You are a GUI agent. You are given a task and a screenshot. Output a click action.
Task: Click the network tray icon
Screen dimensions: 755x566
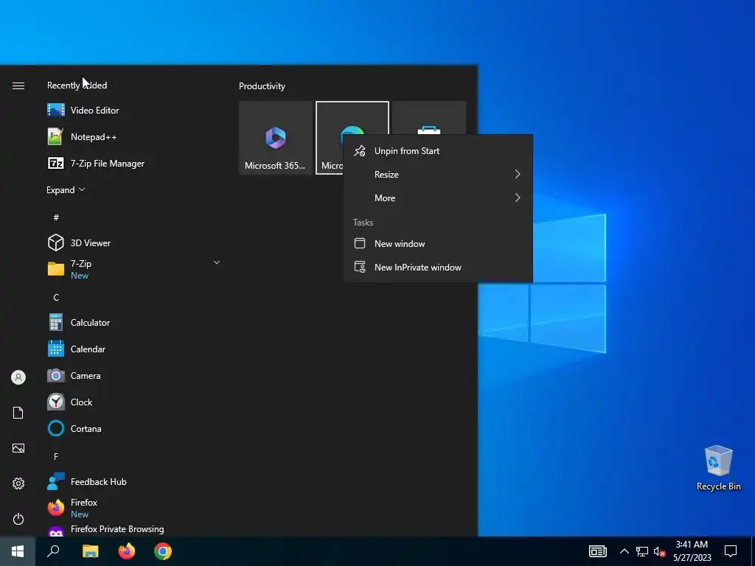click(642, 551)
